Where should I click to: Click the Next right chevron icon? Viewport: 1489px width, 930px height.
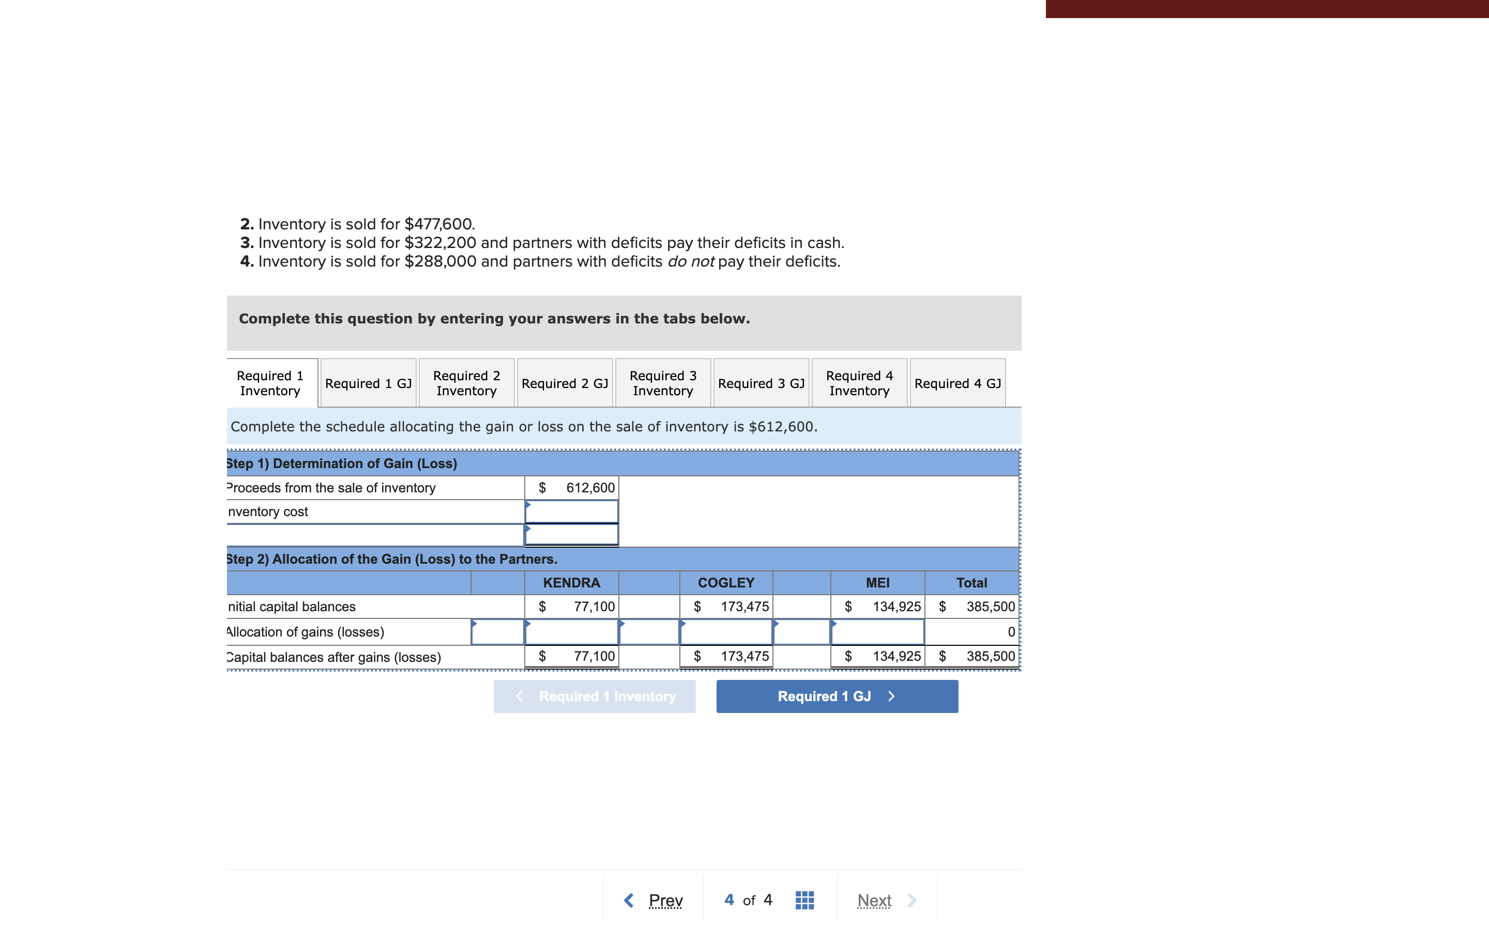coord(912,901)
